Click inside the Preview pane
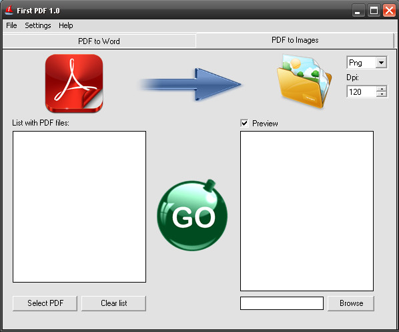This screenshot has width=399, height=332. click(x=307, y=211)
